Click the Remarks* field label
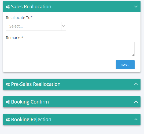 [14, 38]
